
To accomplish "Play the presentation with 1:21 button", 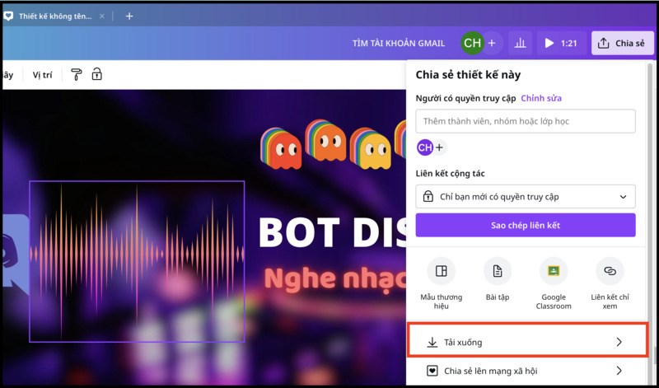I will [559, 43].
